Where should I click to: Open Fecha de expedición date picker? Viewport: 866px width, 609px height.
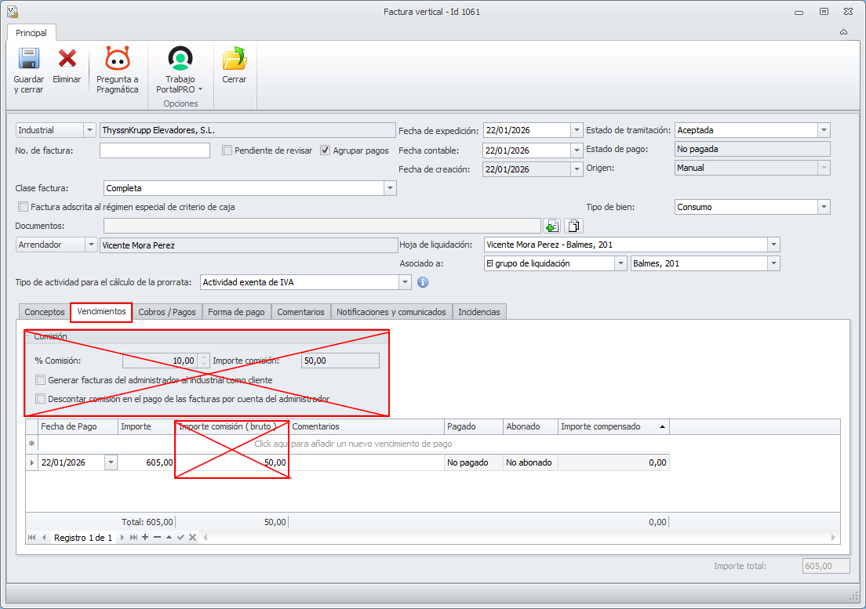click(x=577, y=130)
